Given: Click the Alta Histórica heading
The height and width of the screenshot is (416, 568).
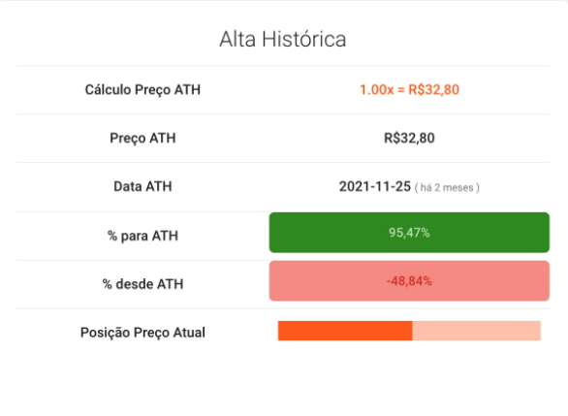Looking at the screenshot, I should pyautogui.click(x=283, y=39).
